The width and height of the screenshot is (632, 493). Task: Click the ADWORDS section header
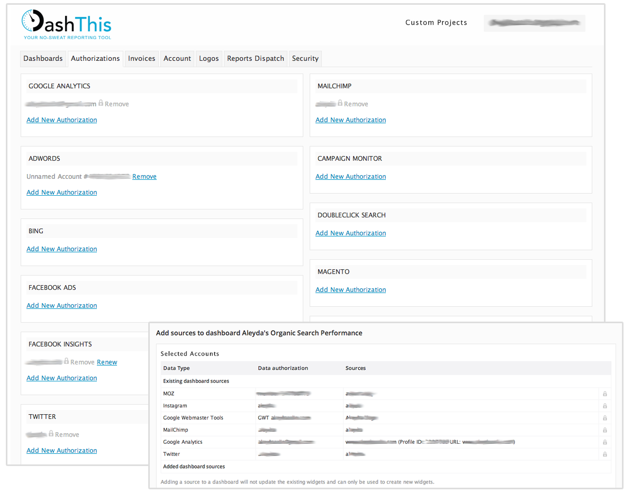click(162, 159)
